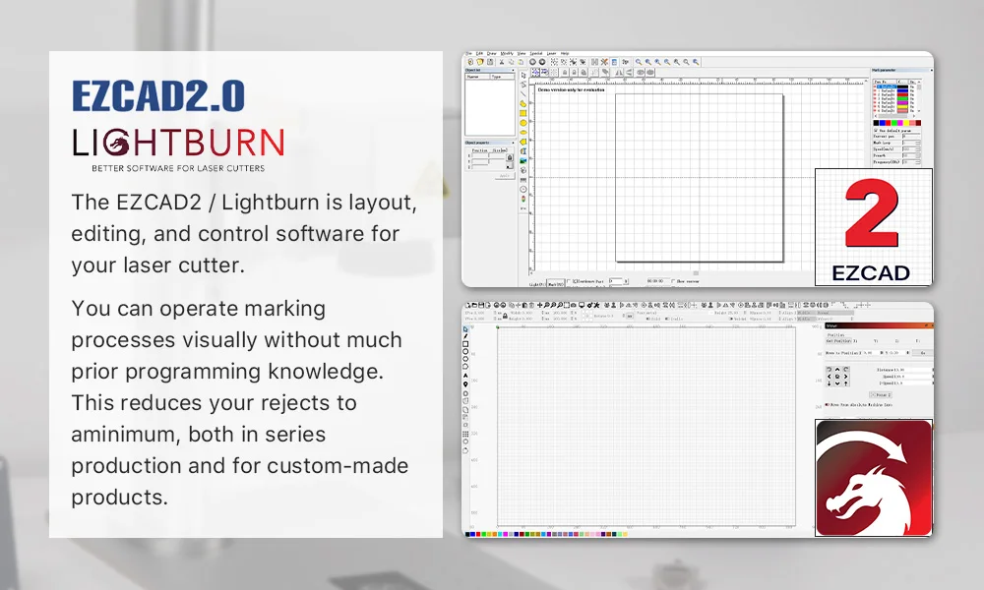
Task: Pick the green swatch in EZCAD palette row
Action: (894, 123)
